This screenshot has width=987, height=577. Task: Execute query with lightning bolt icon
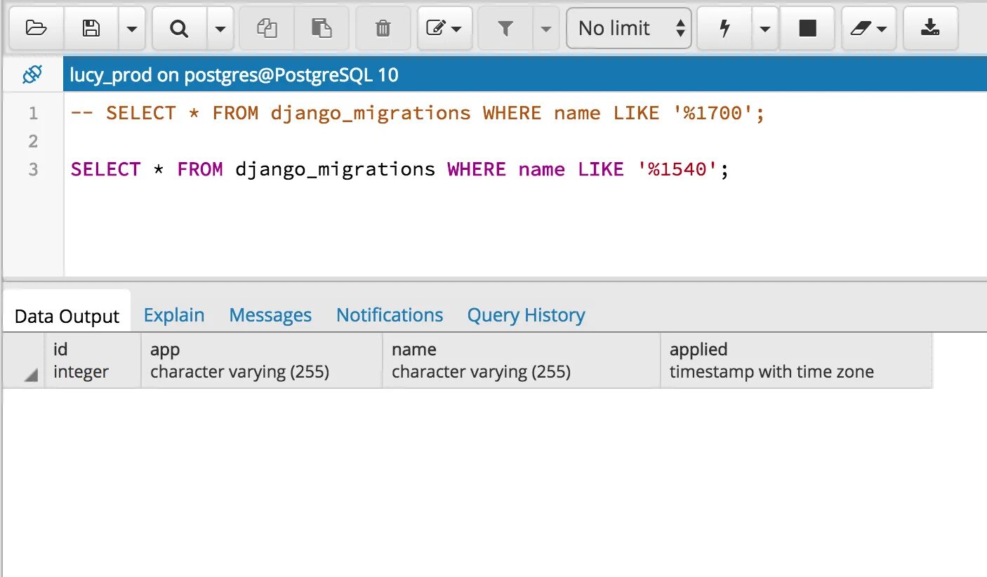(725, 28)
